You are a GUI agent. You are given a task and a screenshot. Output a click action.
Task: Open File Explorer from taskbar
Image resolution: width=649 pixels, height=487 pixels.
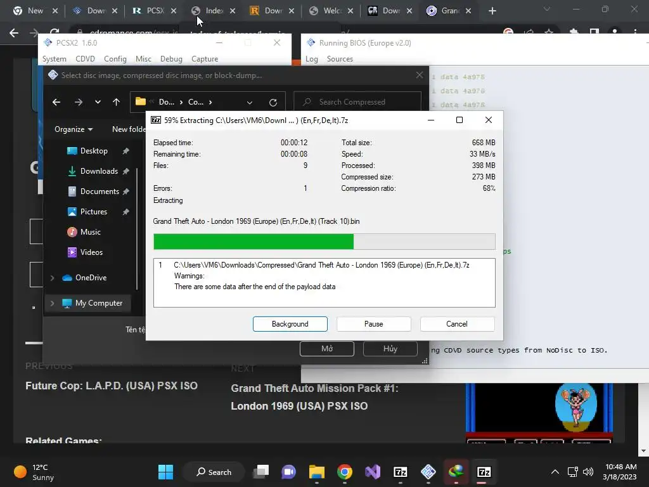tap(317, 472)
